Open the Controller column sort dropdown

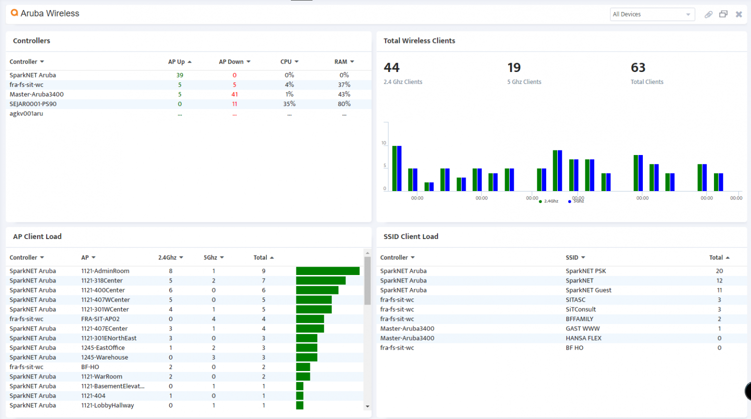(42, 61)
